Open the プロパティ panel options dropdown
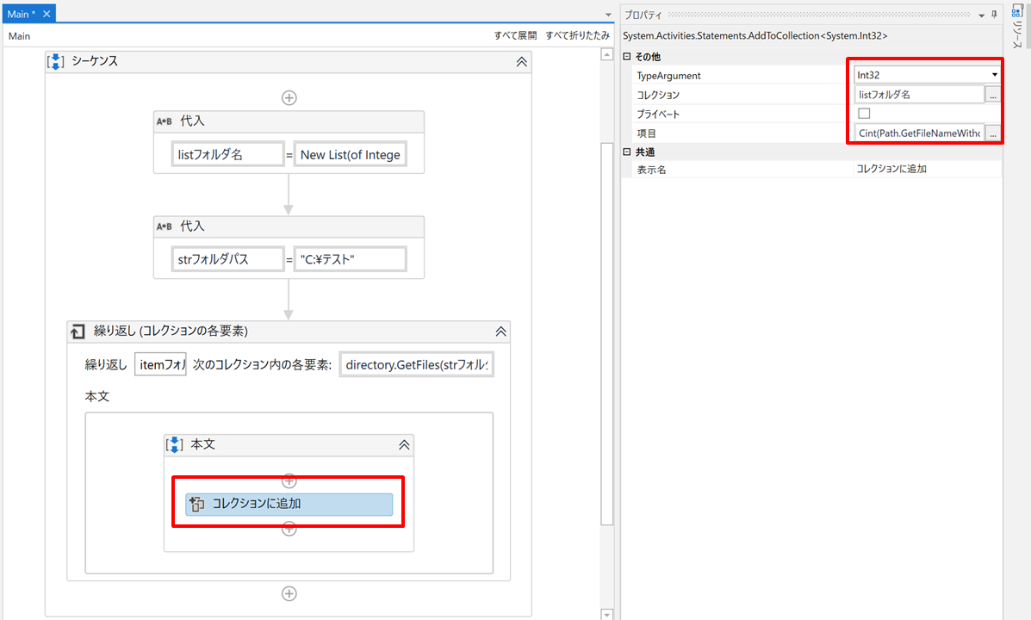This screenshot has height=620, width=1031. (x=981, y=15)
